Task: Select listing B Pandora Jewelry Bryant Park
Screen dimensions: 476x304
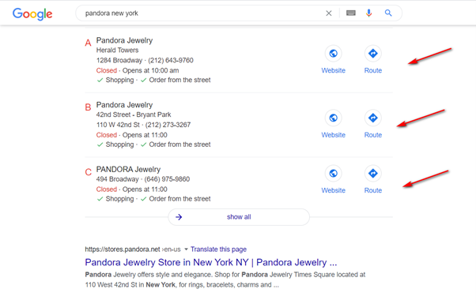Action: point(124,105)
